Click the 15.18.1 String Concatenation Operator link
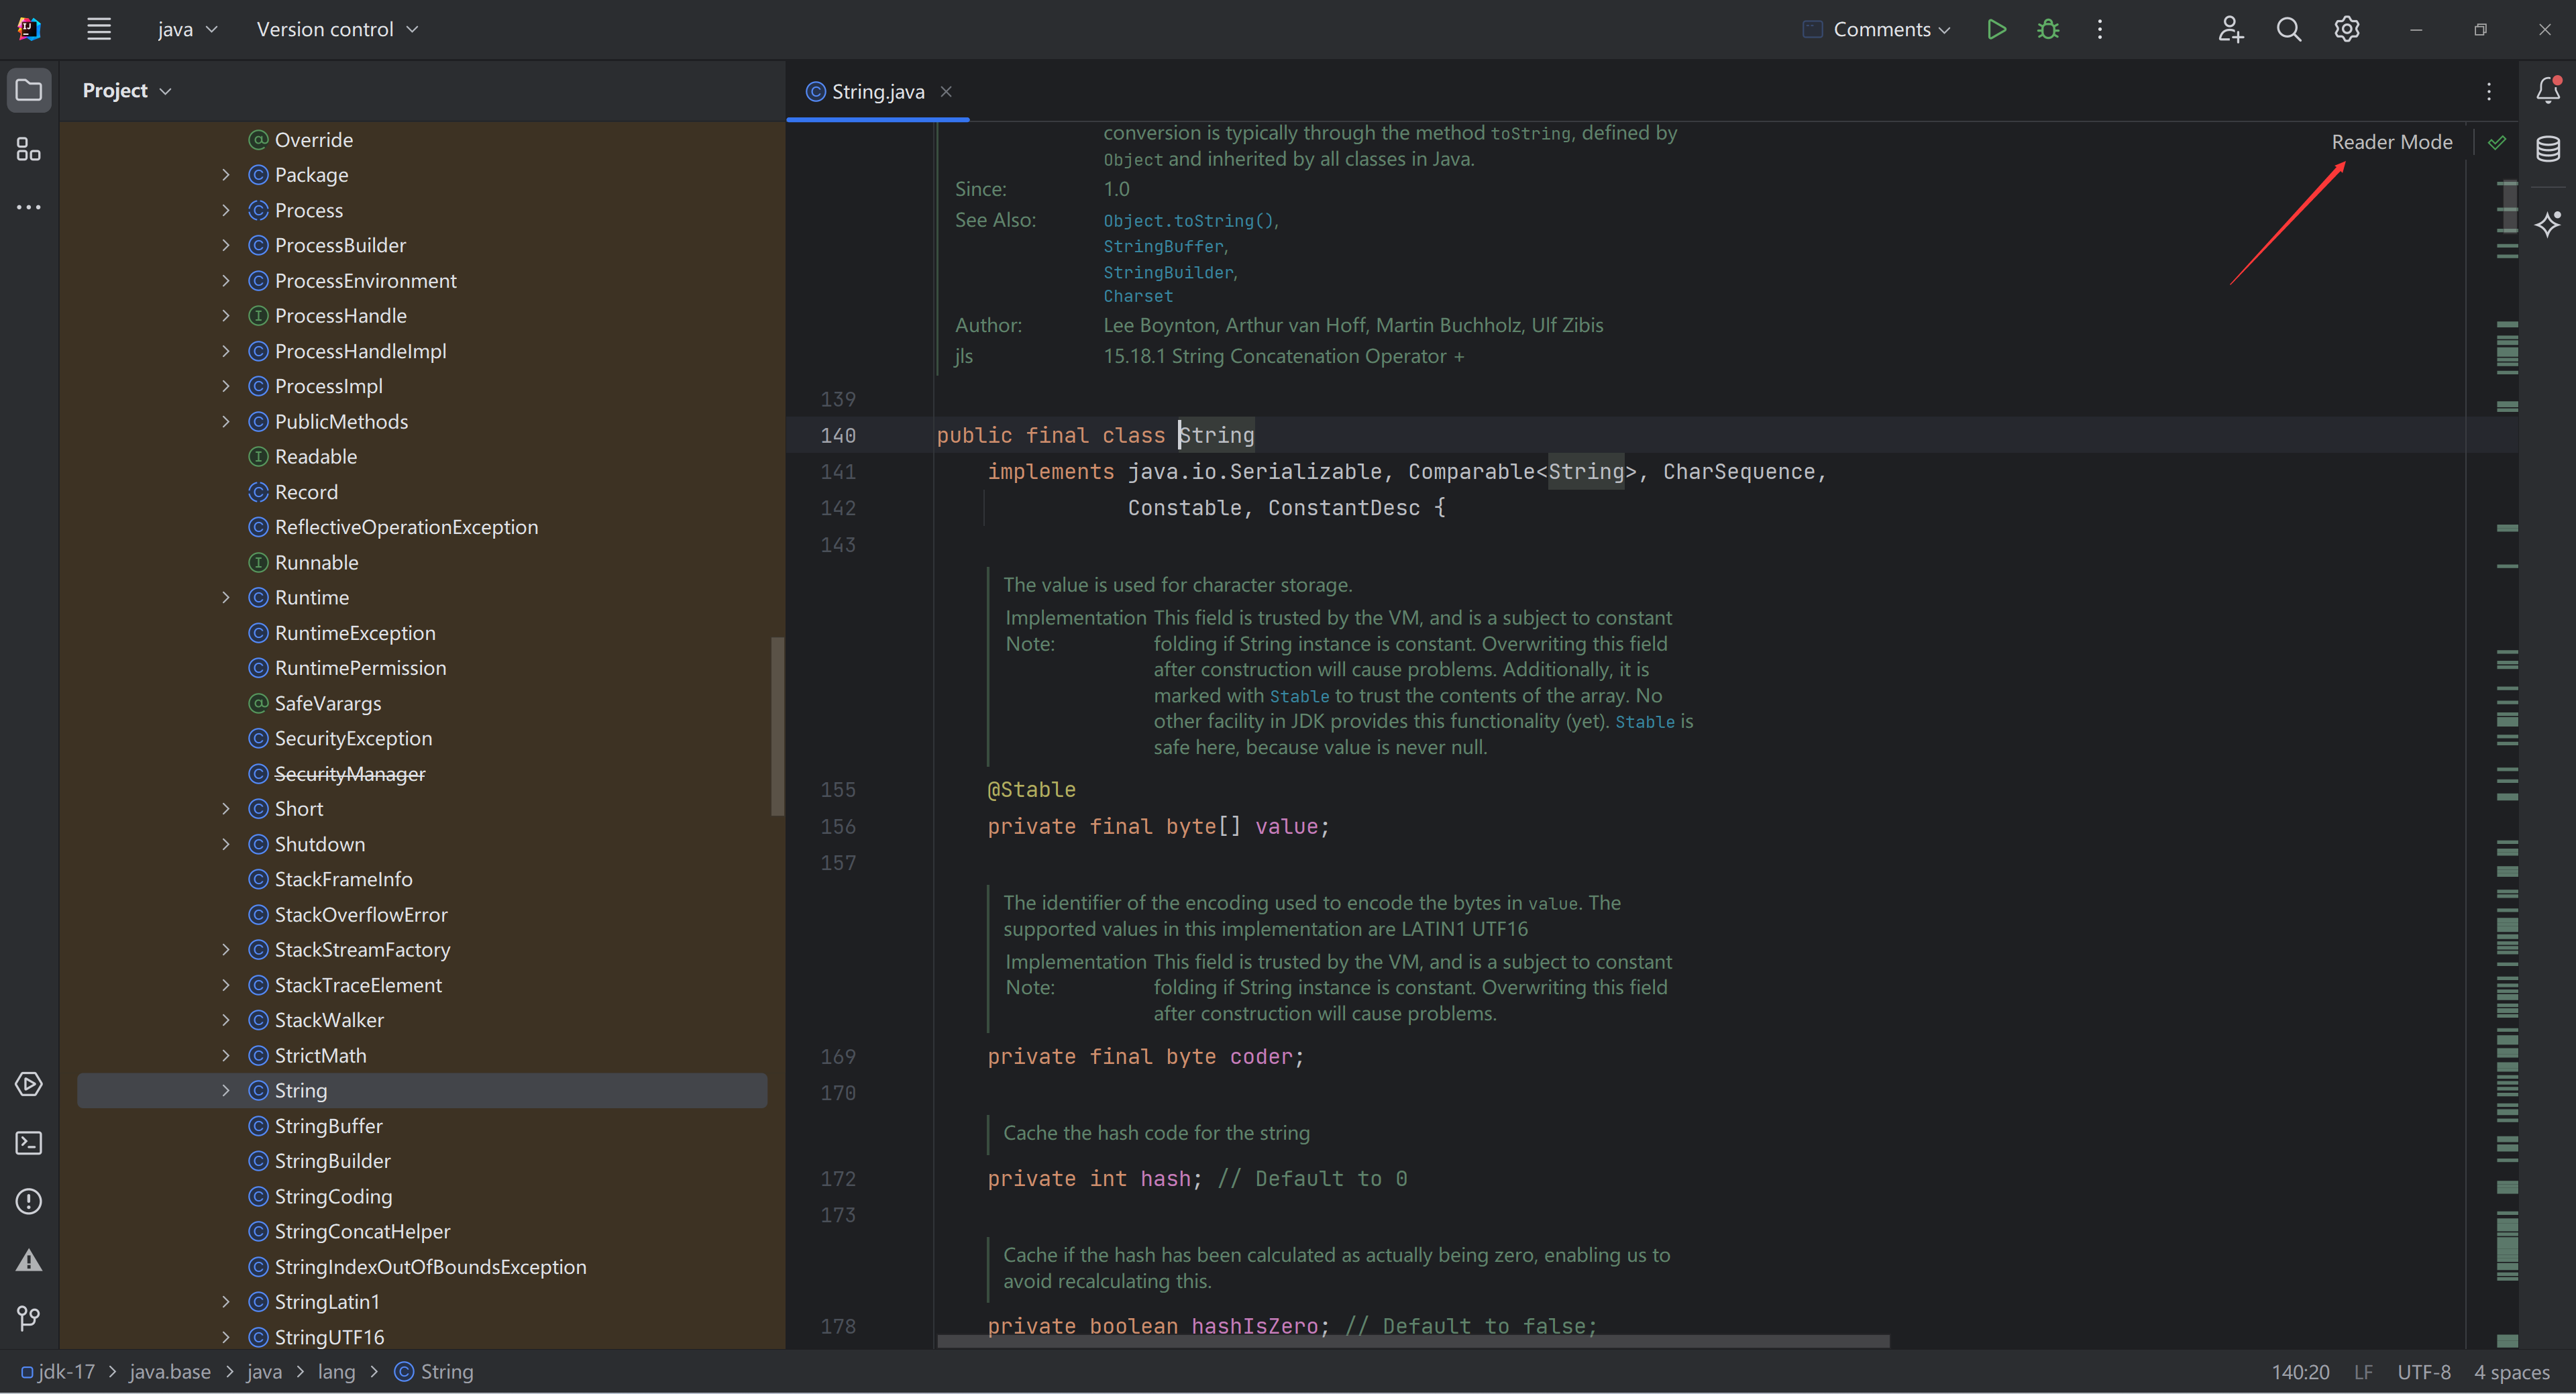The height and width of the screenshot is (1394, 2576). [x=1283, y=356]
